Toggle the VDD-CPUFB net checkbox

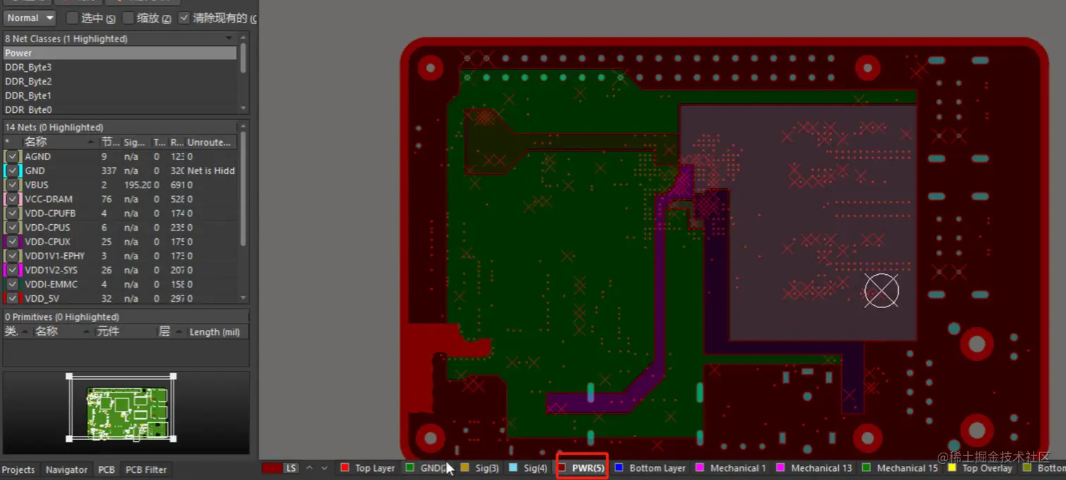coord(13,213)
